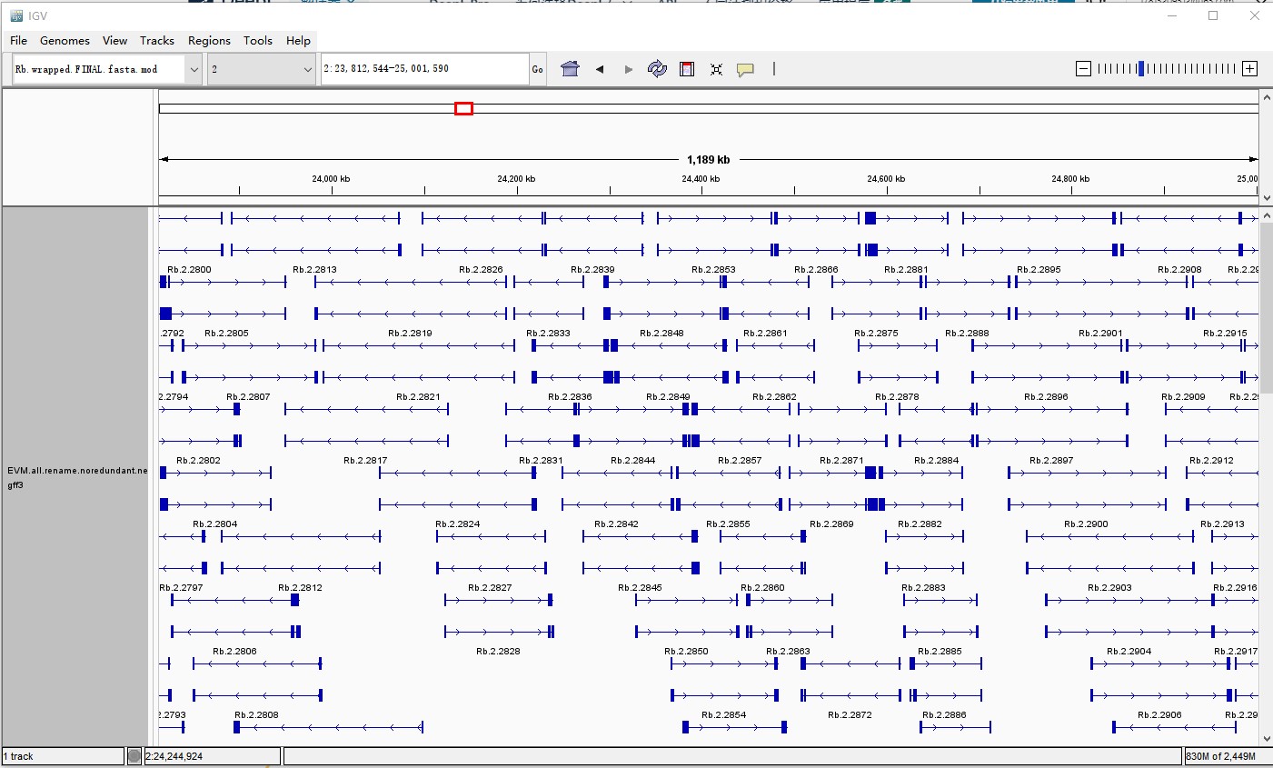The width and height of the screenshot is (1273, 768).
Task: Zoom in using the plus zoom button
Action: pyautogui.click(x=1251, y=67)
